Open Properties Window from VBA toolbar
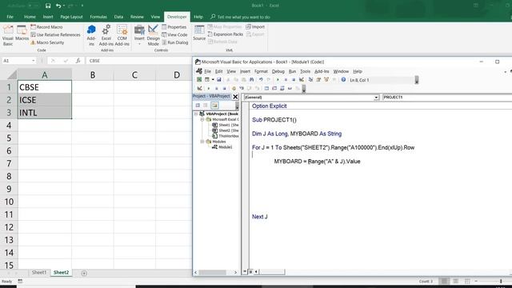Image resolution: width=512 pixels, height=288 pixels. [x=318, y=80]
